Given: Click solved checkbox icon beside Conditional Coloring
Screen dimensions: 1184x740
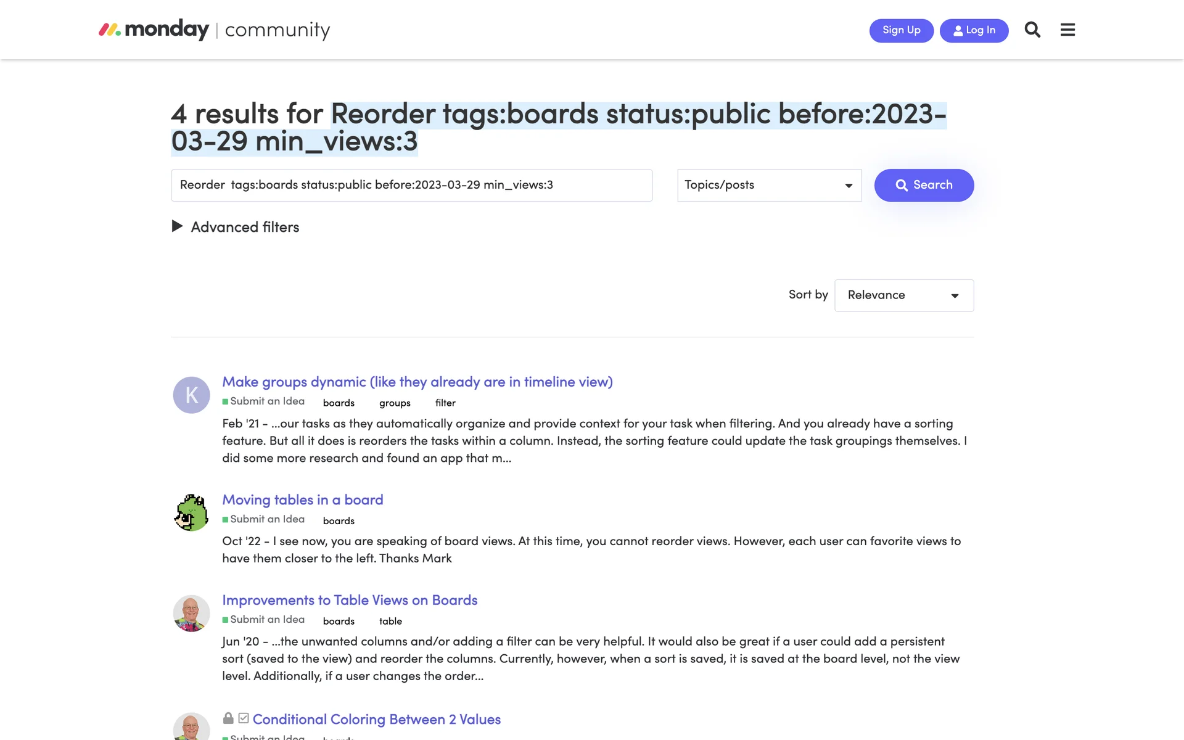Looking at the screenshot, I should [244, 718].
